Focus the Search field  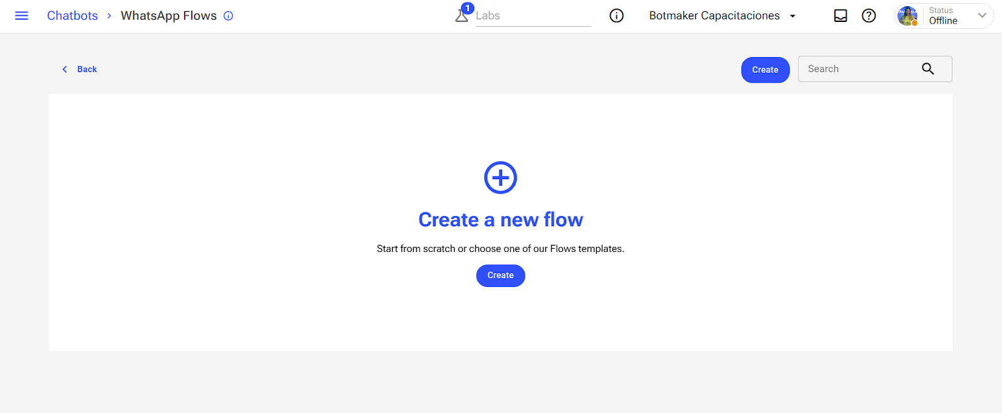click(x=875, y=69)
